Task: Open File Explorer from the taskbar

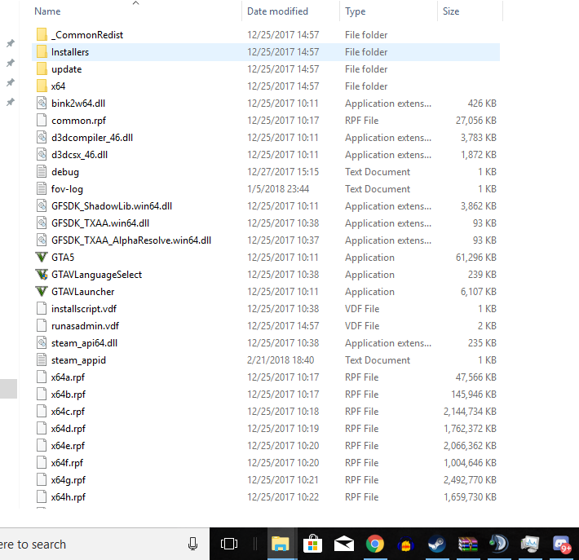Action: pos(281,545)
